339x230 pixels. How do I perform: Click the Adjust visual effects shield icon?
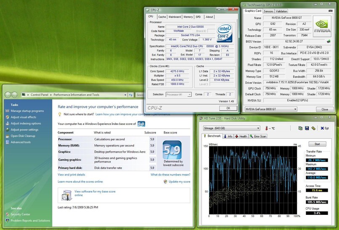(x=7, y=117)
